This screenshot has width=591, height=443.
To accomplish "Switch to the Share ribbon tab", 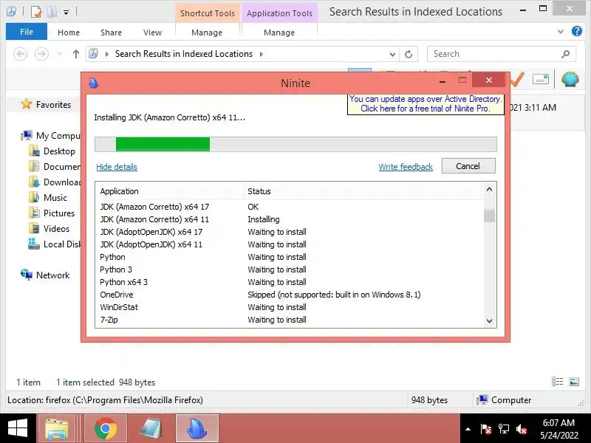I will click(x=112, y=32).
